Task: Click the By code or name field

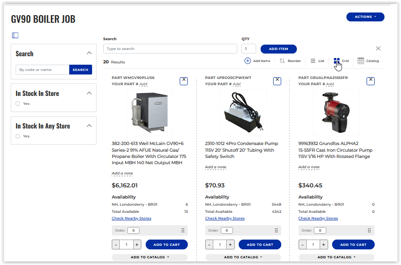Action: click(42, 70)
